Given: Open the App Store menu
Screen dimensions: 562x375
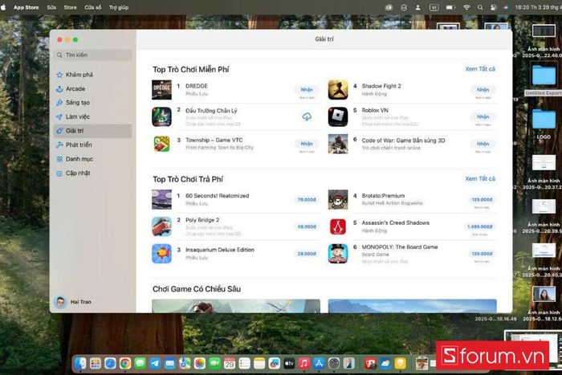Looking at the screenshot, I should tap(26, 7).
